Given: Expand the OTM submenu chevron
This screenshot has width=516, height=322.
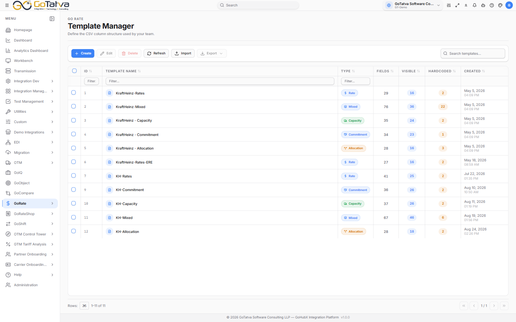Looking at the screenshot, I should pos(52,163).
